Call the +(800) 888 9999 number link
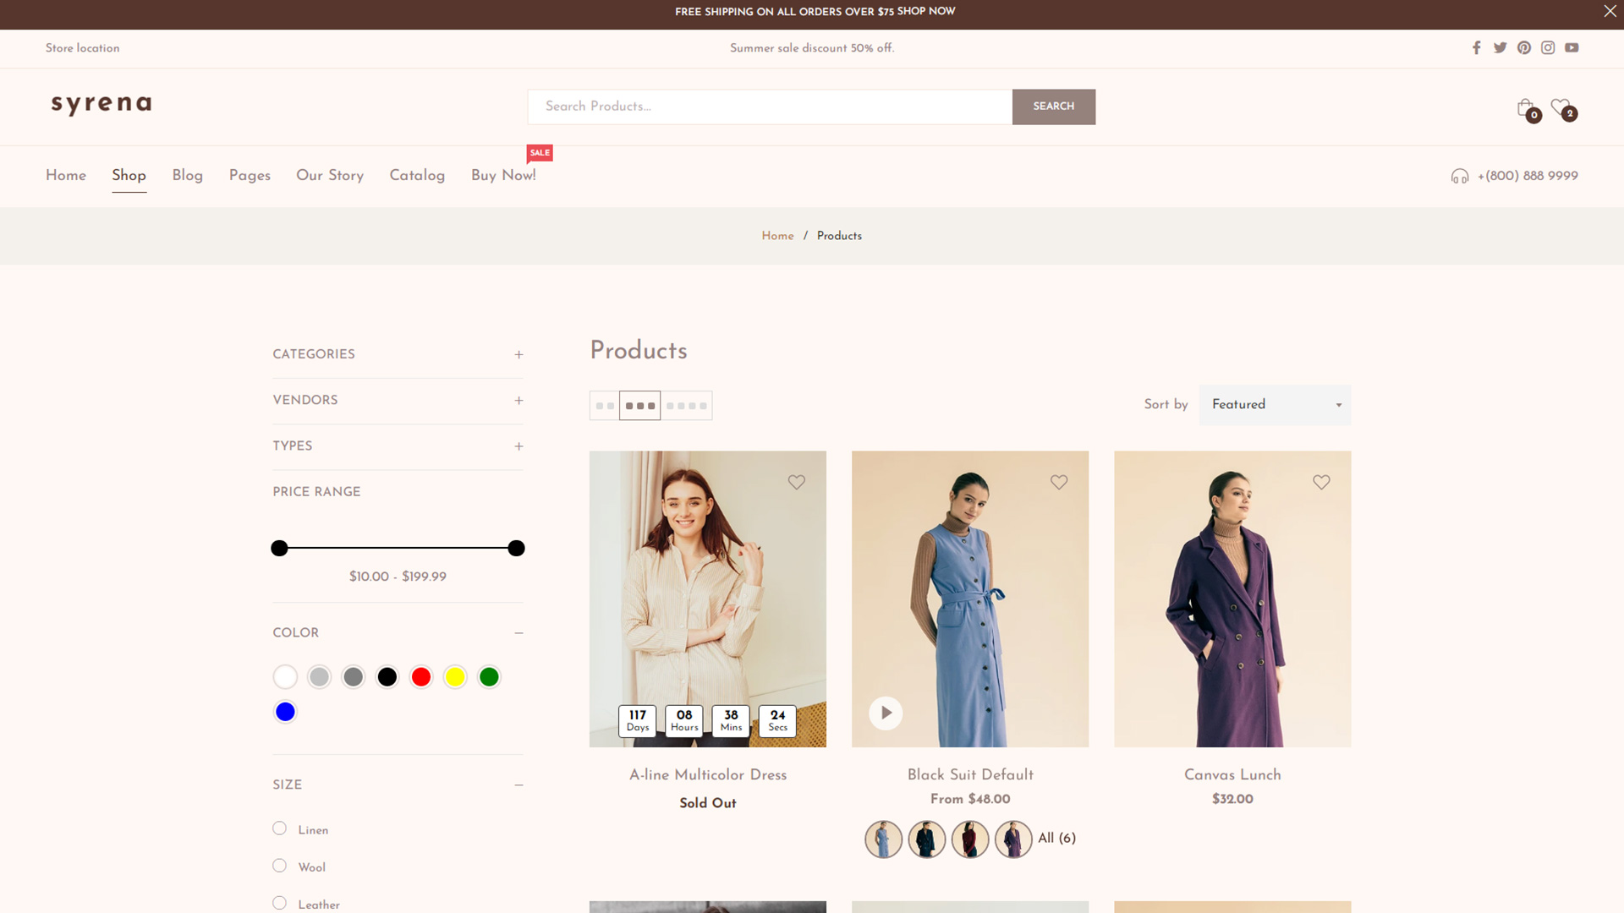 (x=1528, y=176)
